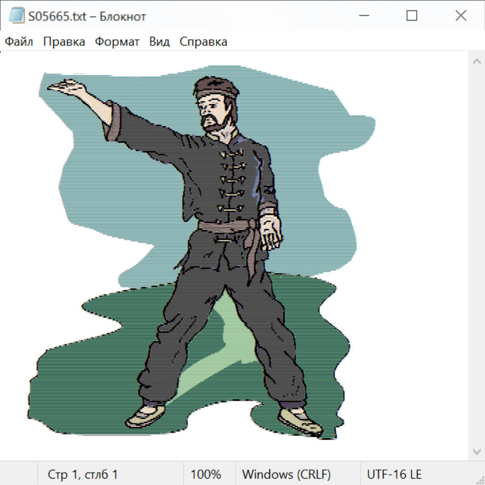Click the S05665.txt title bar text
The height and width of the screenshot is (485, 485).
[86, 17]
